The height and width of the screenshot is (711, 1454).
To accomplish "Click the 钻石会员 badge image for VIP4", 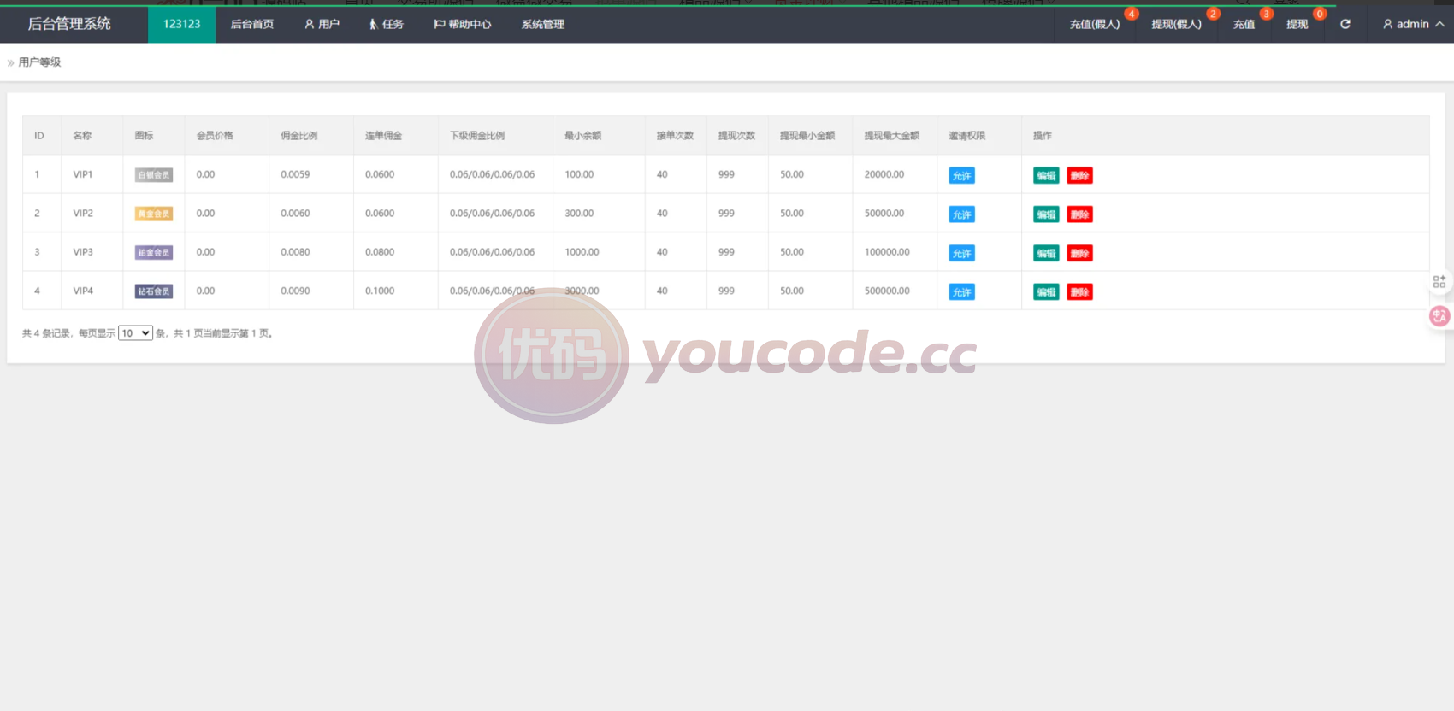I will click(154, 291).
